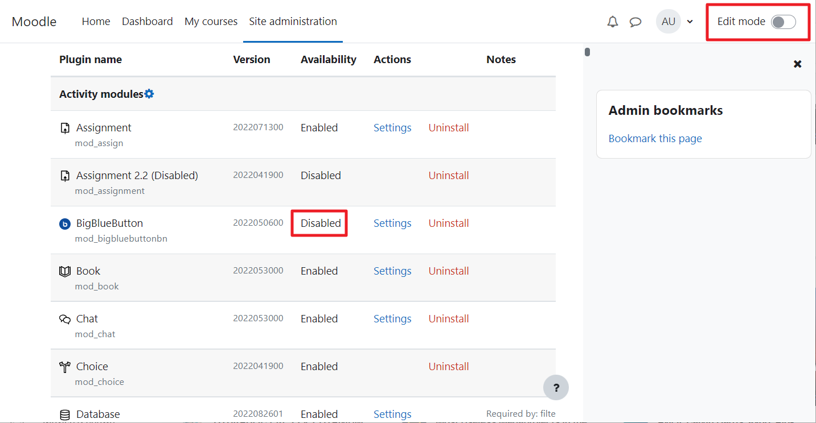Expand the AU user menu dropdown
Screen dimensions: 816x423
click(690, 22)
